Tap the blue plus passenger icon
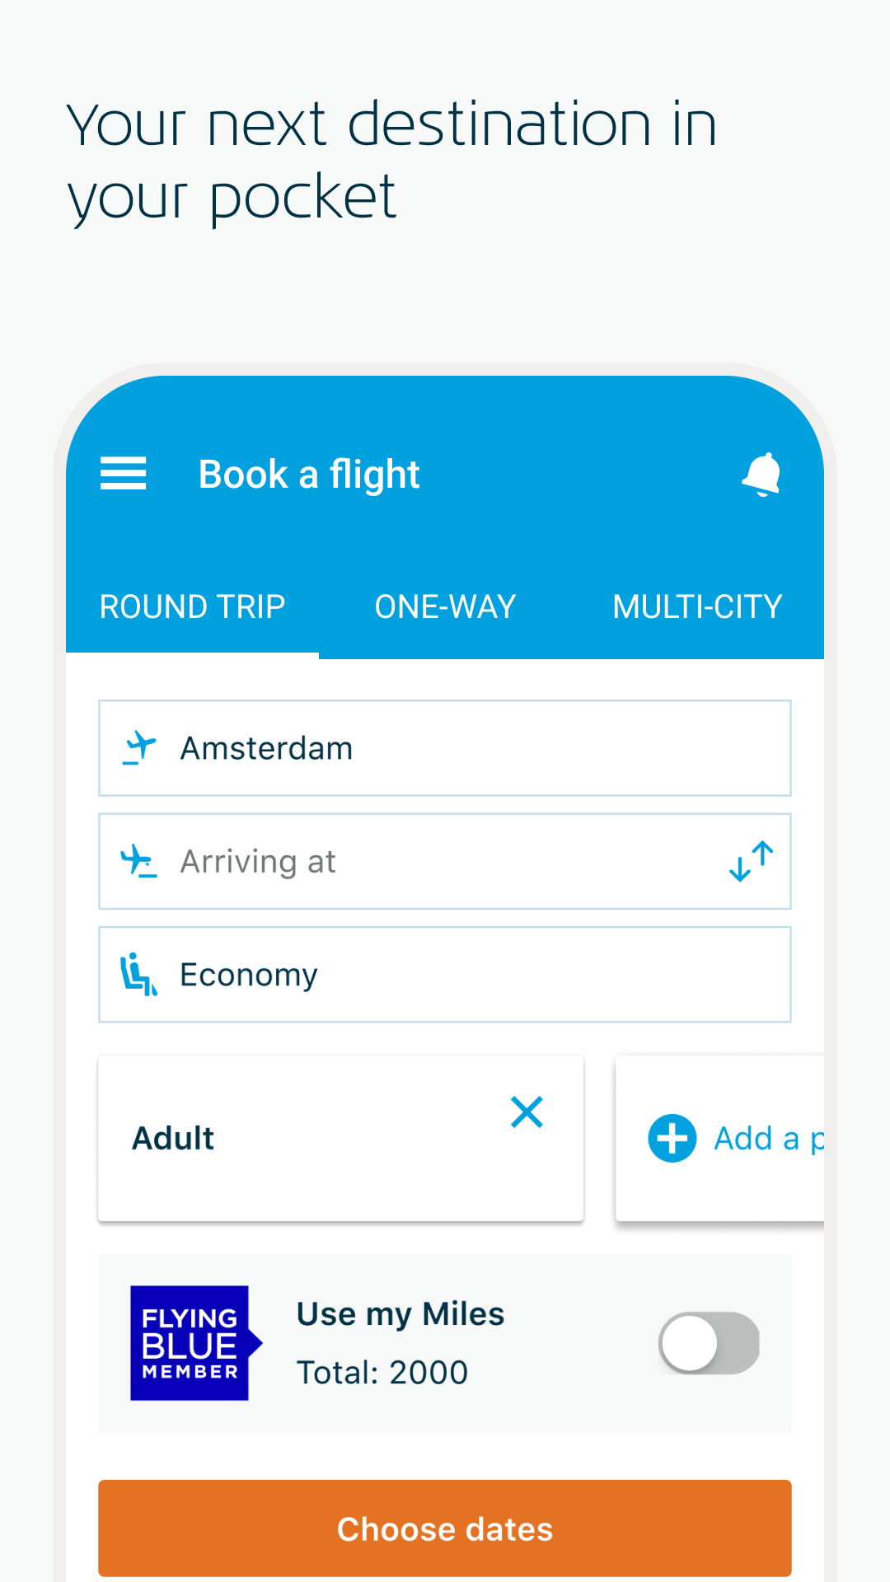The image size is (890, 1582). (x=672, y=1139)
